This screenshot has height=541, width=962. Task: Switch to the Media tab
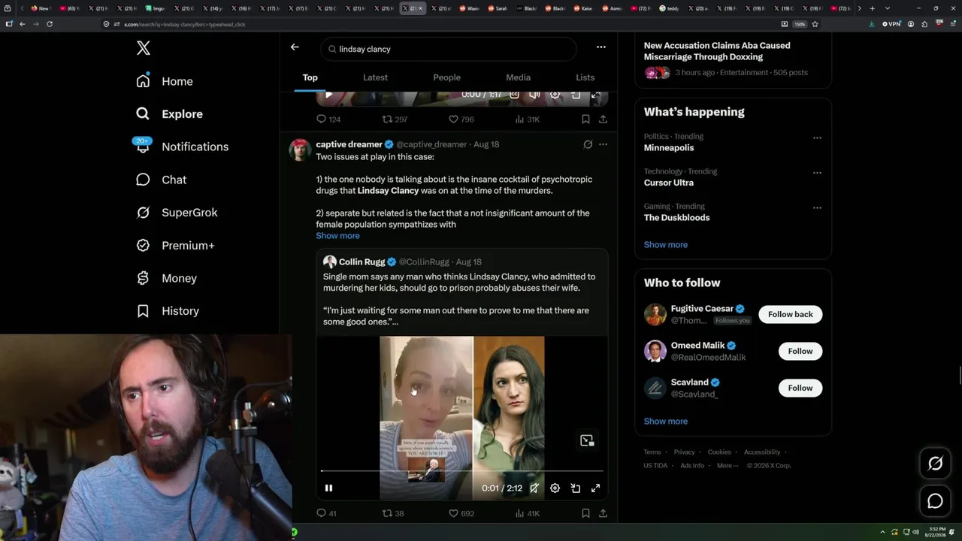click(518, 77)
